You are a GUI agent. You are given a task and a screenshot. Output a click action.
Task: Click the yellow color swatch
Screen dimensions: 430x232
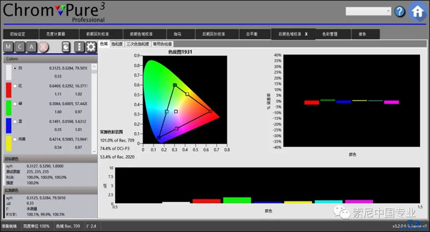[x=9, y=143]
